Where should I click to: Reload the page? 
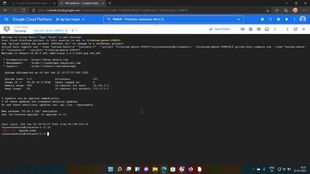[x=23, y=10]
